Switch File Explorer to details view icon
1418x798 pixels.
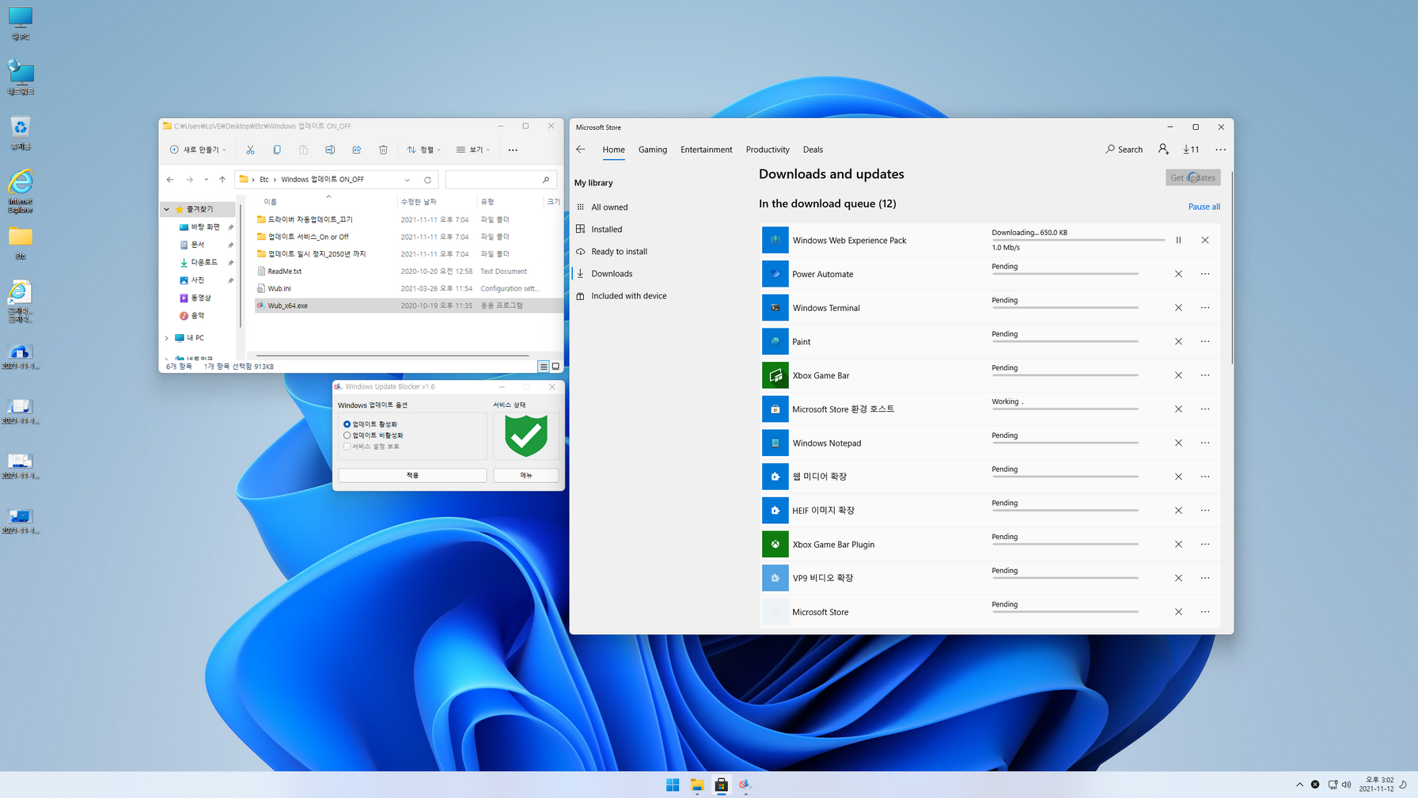point(544,367)
